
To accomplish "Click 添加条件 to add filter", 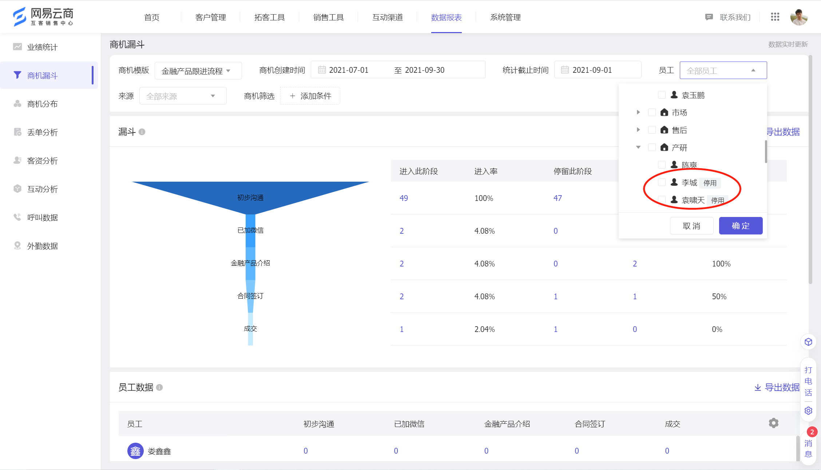I will click(310, 96).
